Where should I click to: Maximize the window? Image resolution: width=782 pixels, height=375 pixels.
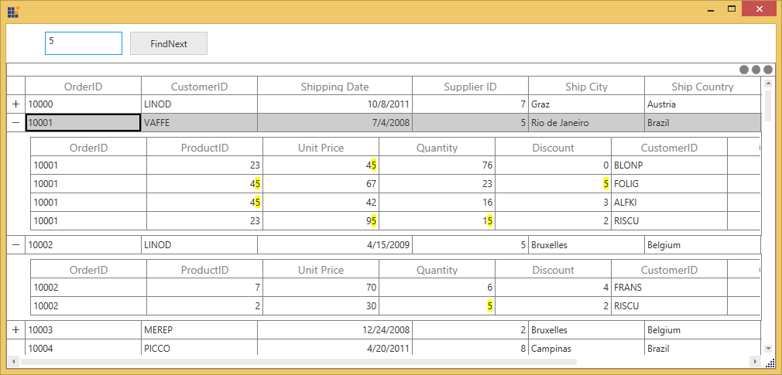point(732,9)
